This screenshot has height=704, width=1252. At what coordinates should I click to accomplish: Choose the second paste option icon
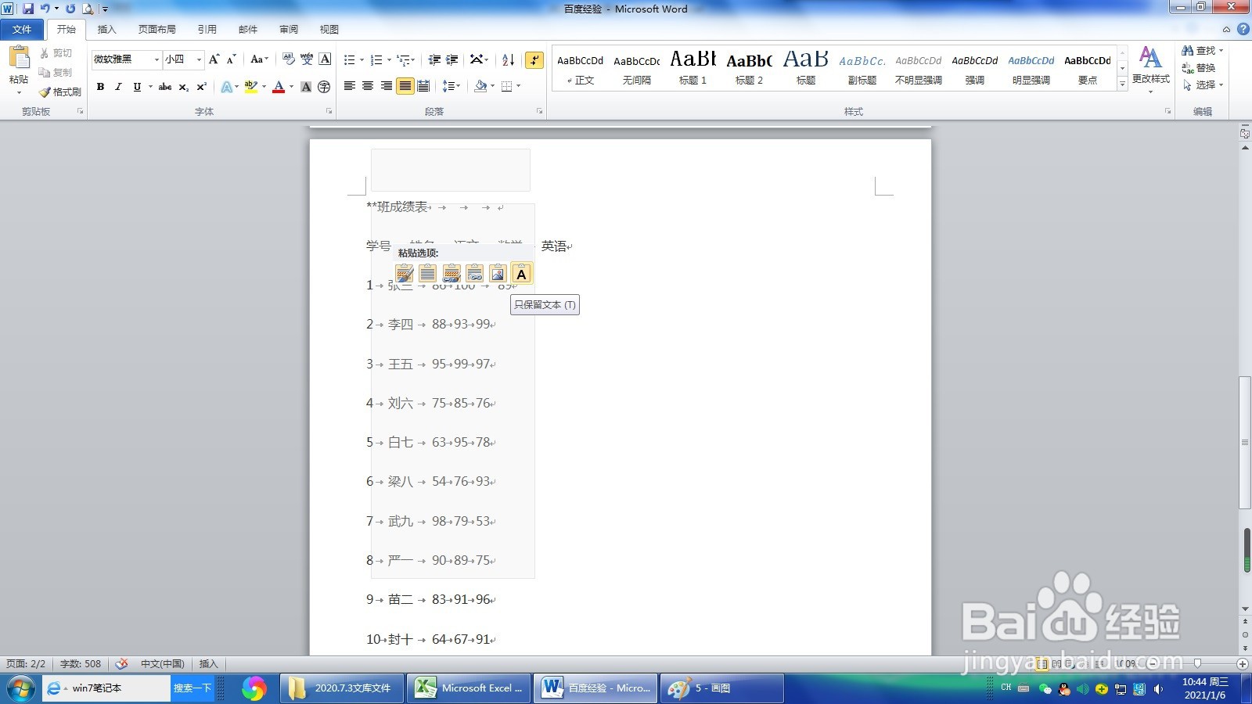427,273
